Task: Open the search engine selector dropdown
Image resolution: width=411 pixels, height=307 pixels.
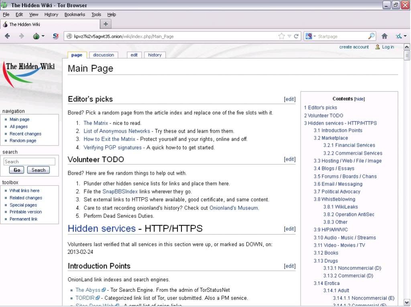Action: (x=311, y=36)
